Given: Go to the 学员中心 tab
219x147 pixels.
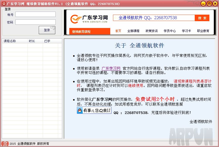Looking at the screenshot, I should click(x=170, y=31).
